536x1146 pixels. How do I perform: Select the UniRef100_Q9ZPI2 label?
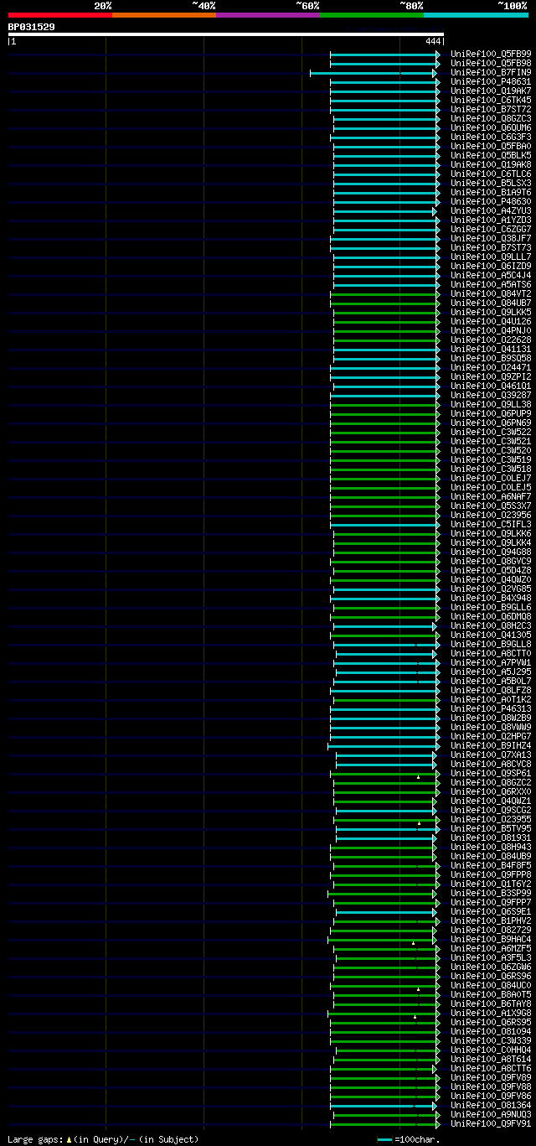tap(491, 376)
